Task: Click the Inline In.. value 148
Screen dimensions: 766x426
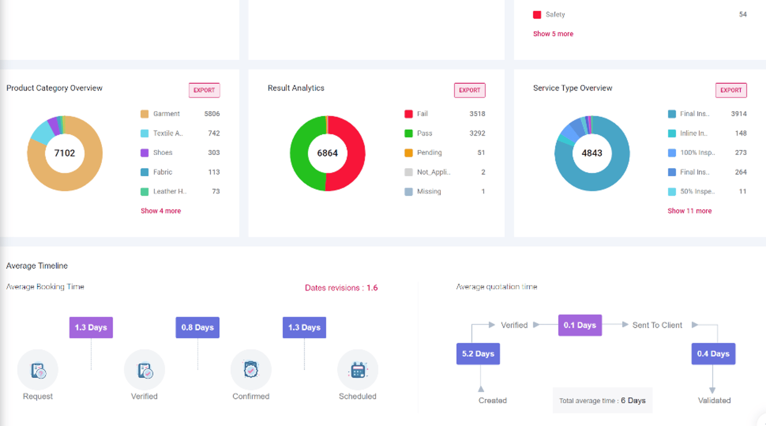Action: pos(741,133)
